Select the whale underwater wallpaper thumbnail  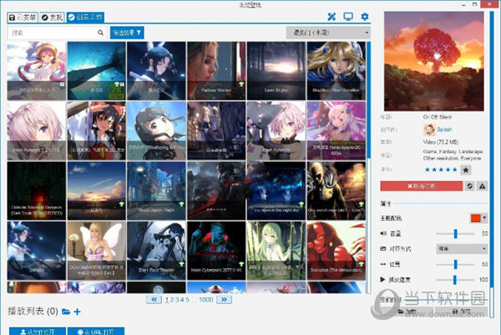(97, 71)
